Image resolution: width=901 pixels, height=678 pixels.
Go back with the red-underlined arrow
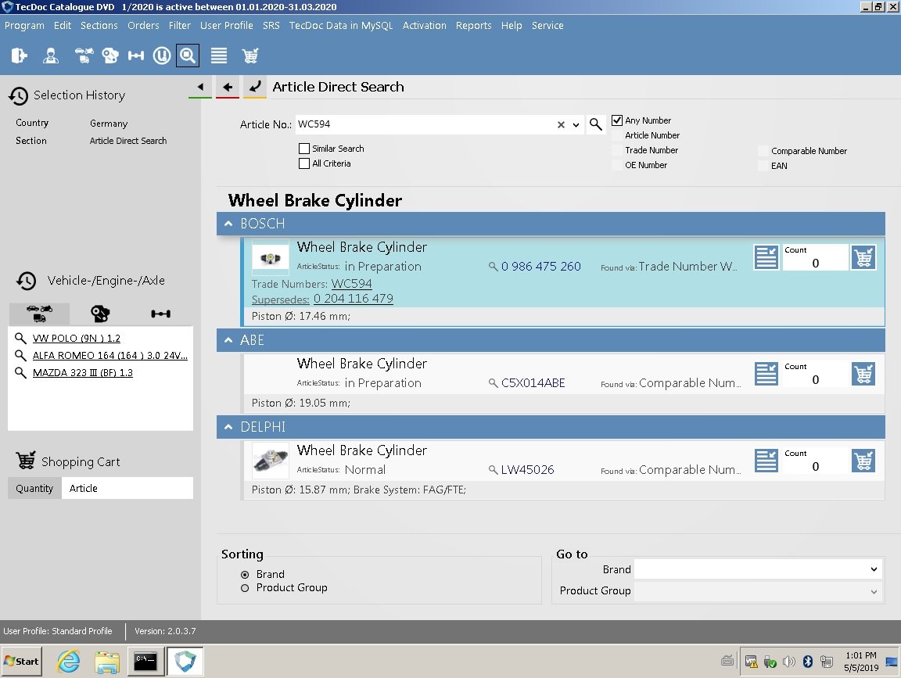pyautogui.click(x=228, y=87)
